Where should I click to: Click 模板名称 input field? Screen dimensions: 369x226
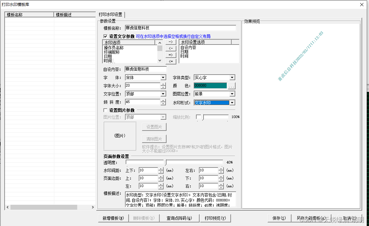(x=181, y=28)
